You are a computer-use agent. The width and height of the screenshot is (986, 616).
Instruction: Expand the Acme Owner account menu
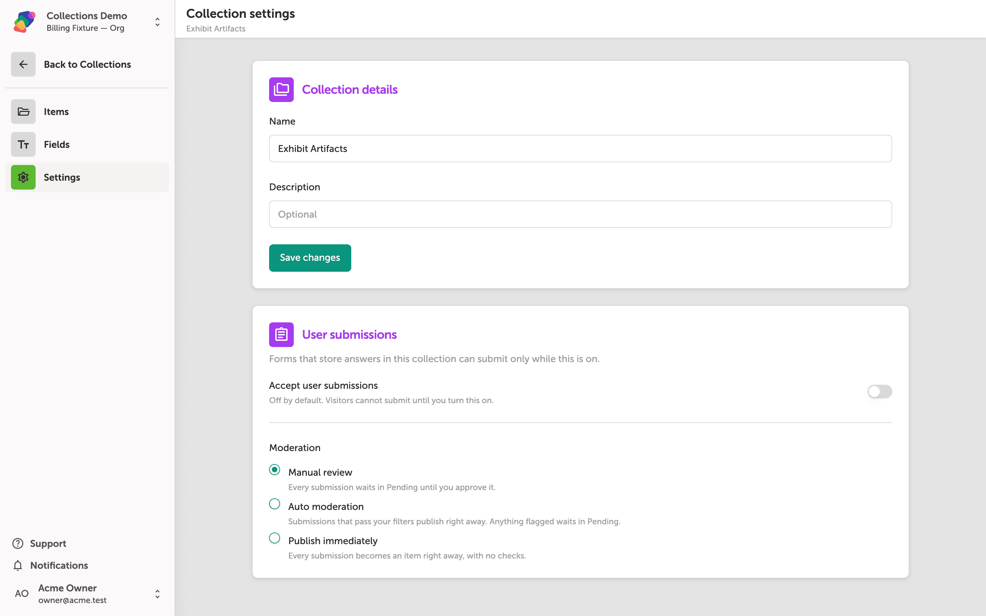pyautogui.click(x=157, y=594)
